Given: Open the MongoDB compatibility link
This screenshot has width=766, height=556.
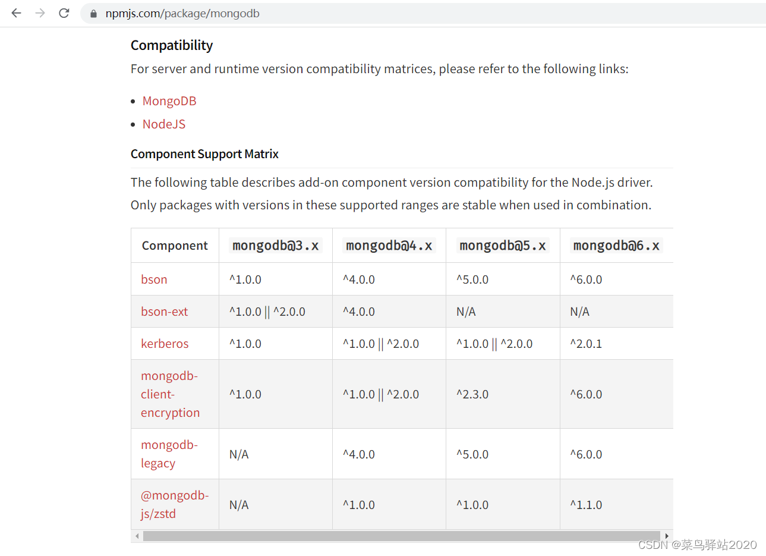Looking at the screenshot, I should tap(169, 100).
